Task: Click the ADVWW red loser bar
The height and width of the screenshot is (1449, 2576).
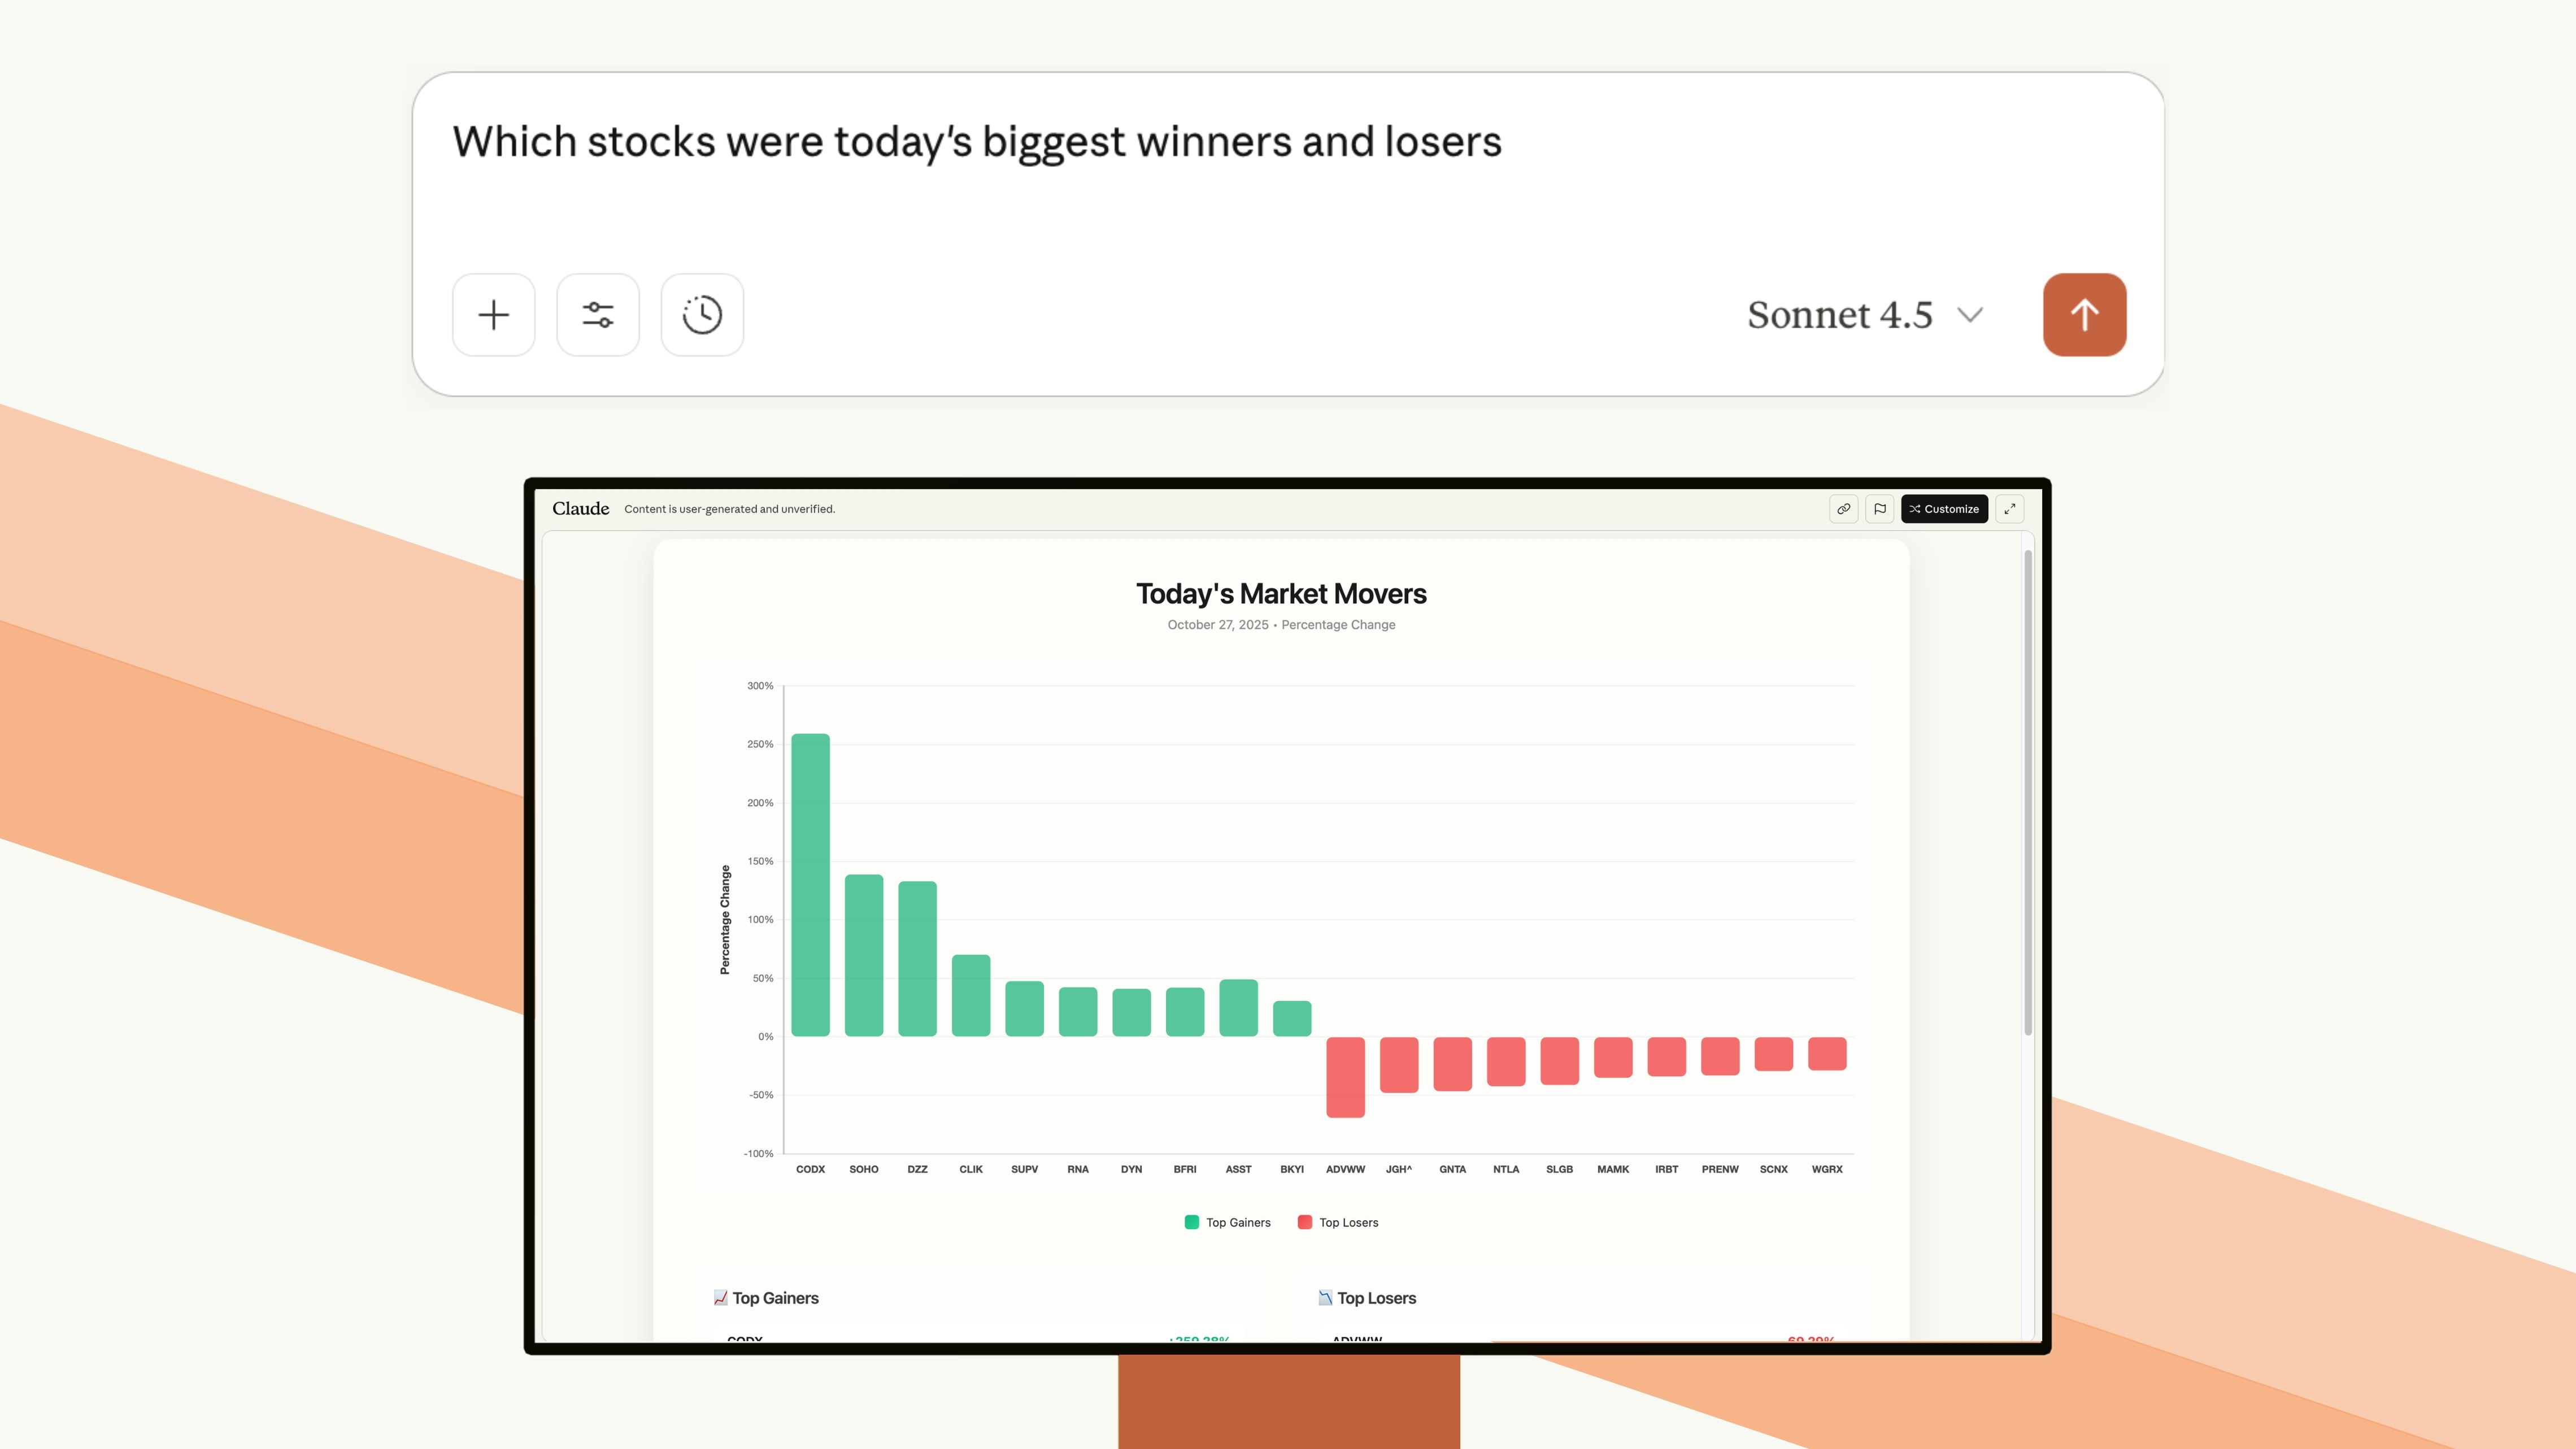Action: coord(1345,1077)
